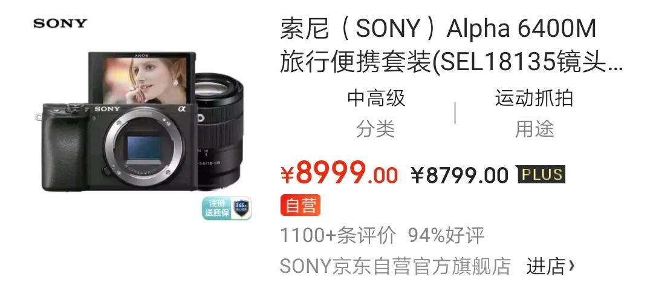Viewport: 653px width, 288px height.
Task: Click the 用途 label under 运动抓拍
Action: click(x=534, y=129)
